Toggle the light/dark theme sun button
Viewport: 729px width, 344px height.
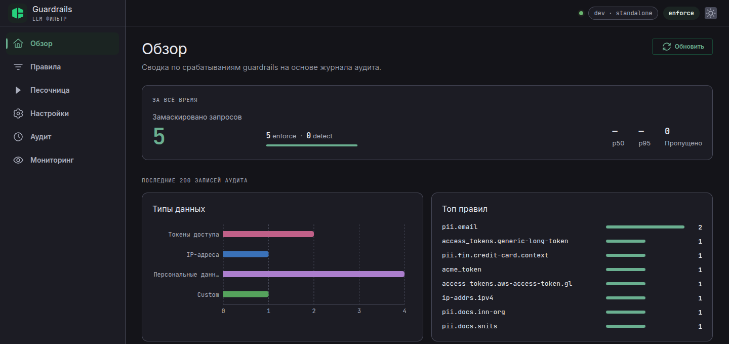click(x=711, y=13)
